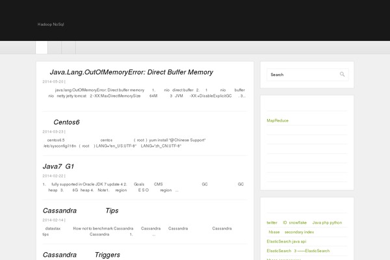Click excerpt mentioning How not to benchmark Cassandra
The height and width of the screenshot is (260, 390).
[137, 231]
